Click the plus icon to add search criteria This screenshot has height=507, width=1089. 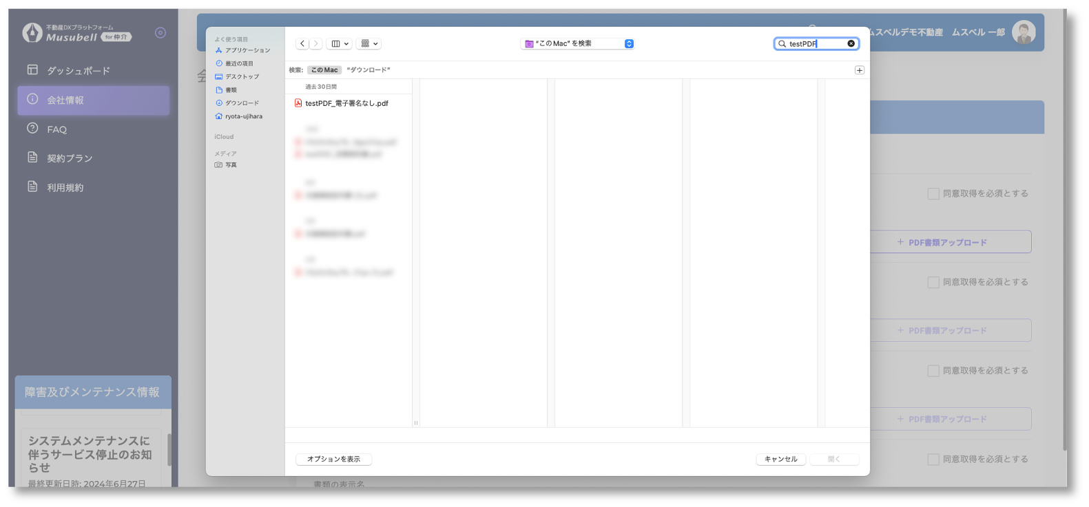[859, 70]
